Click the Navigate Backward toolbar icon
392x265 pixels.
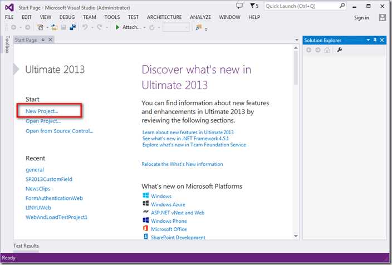14,27
